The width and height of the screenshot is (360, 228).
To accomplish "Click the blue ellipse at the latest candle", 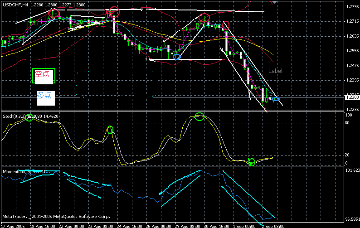I will point(276,99).
